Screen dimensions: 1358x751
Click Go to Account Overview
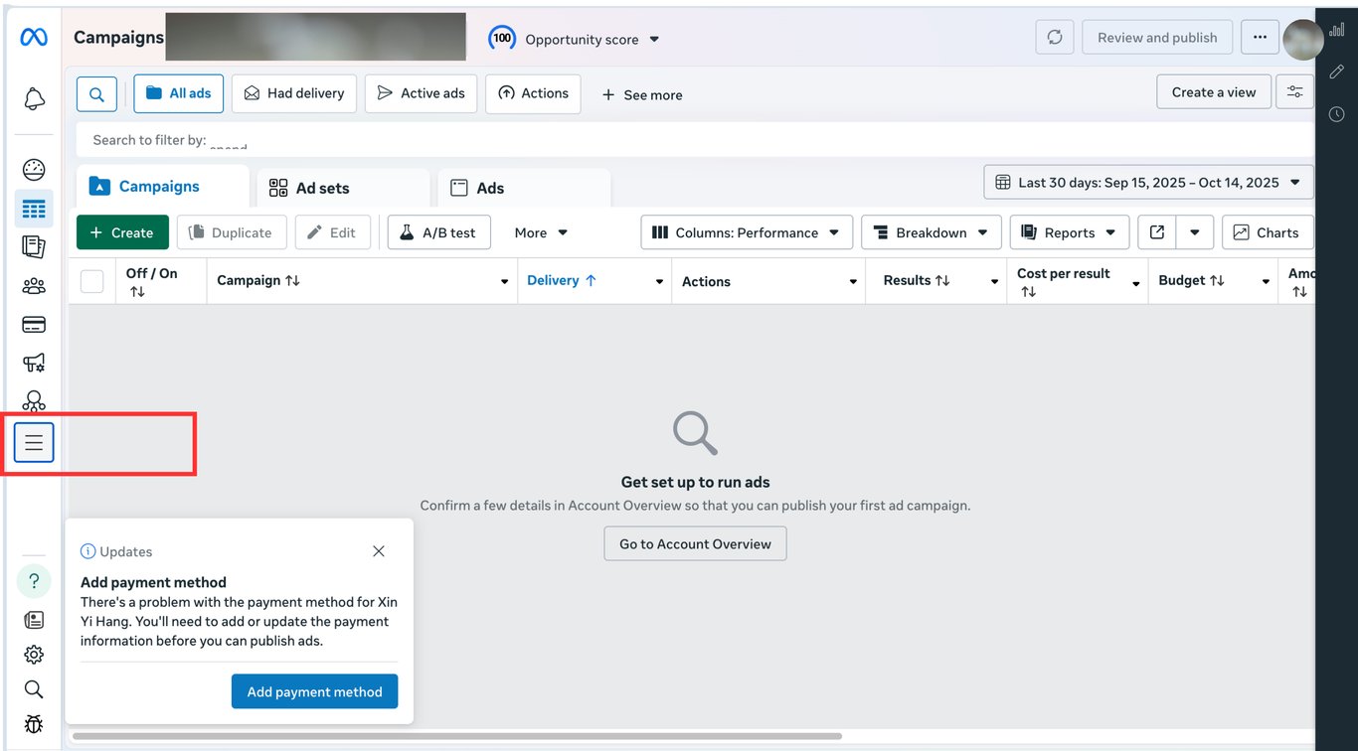click(x=695, y=543)
